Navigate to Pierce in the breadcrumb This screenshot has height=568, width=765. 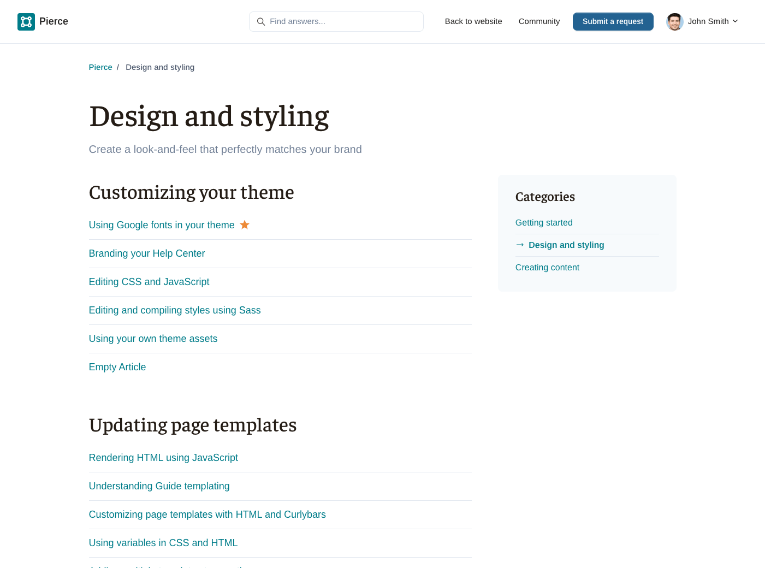(100, 67)
